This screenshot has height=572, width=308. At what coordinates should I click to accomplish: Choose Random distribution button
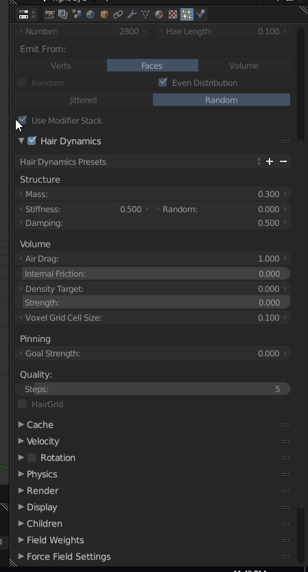click(222, 100)
